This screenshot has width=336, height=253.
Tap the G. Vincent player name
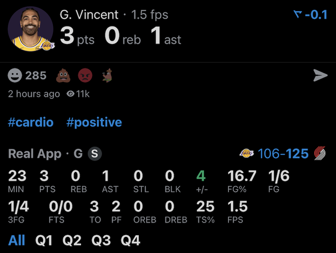[89, 15]
